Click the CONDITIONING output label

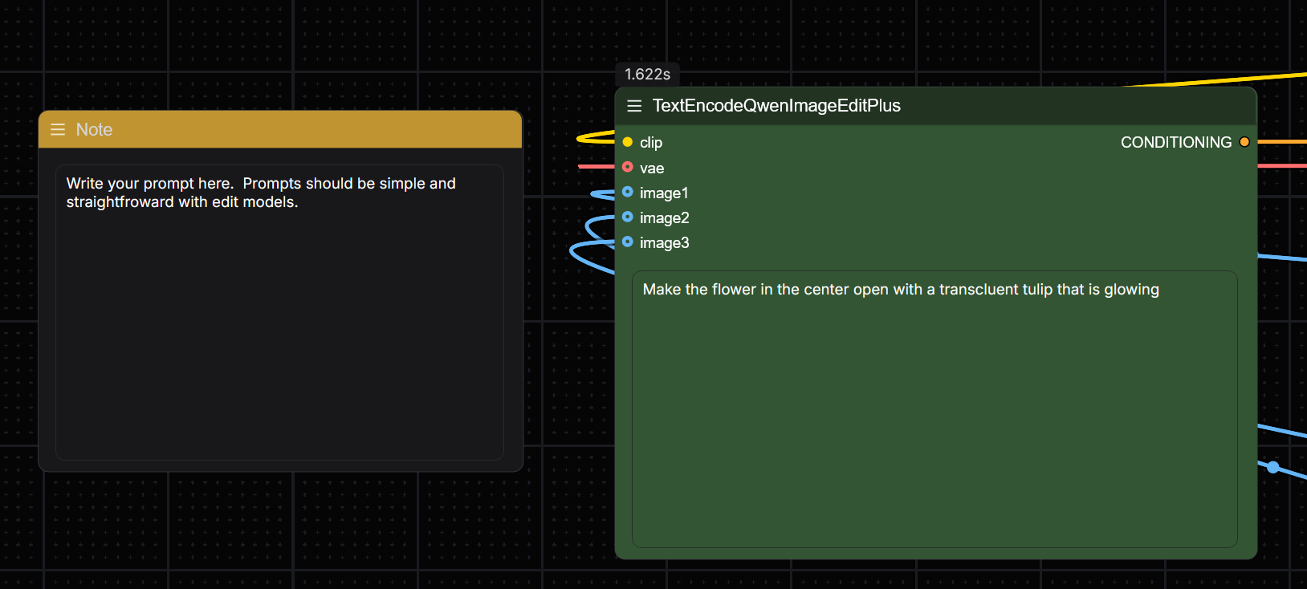pos(1175,142)
